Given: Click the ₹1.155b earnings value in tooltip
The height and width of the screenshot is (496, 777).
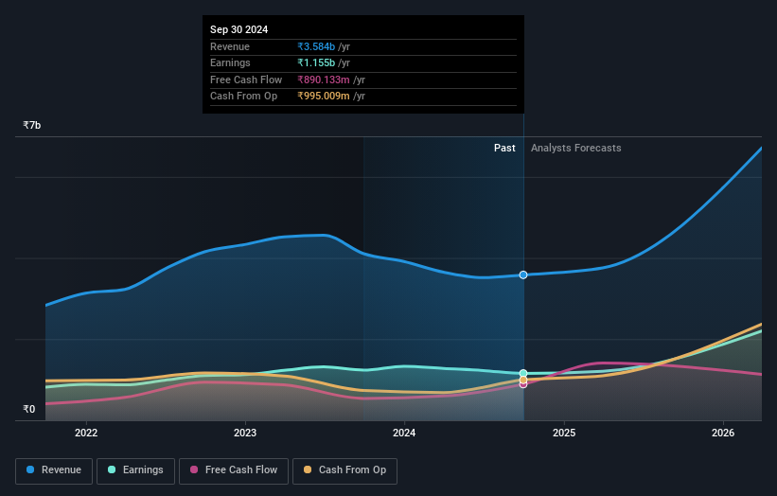Looking at the screenshot, I should [316, 62].
